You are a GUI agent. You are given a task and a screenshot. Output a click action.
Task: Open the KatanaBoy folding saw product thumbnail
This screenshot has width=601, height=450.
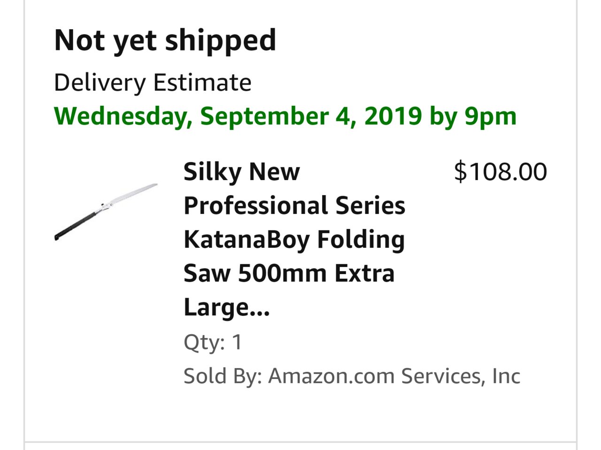(x=106, y=212)
